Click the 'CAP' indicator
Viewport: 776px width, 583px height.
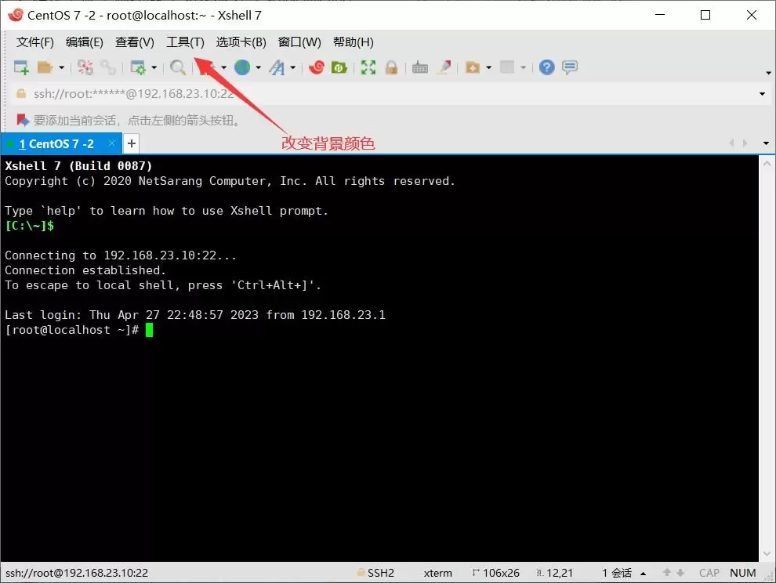[709, 573]
